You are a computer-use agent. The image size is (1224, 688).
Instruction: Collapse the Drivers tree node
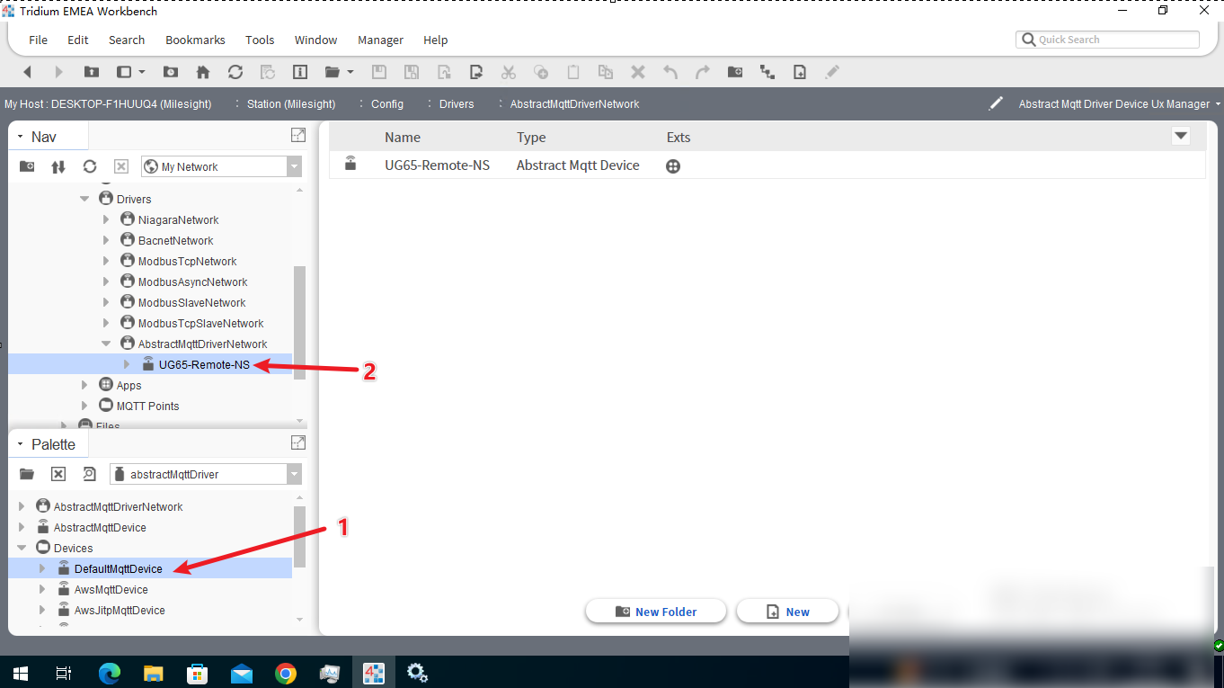pyautogui.click(x=85, y=199)
